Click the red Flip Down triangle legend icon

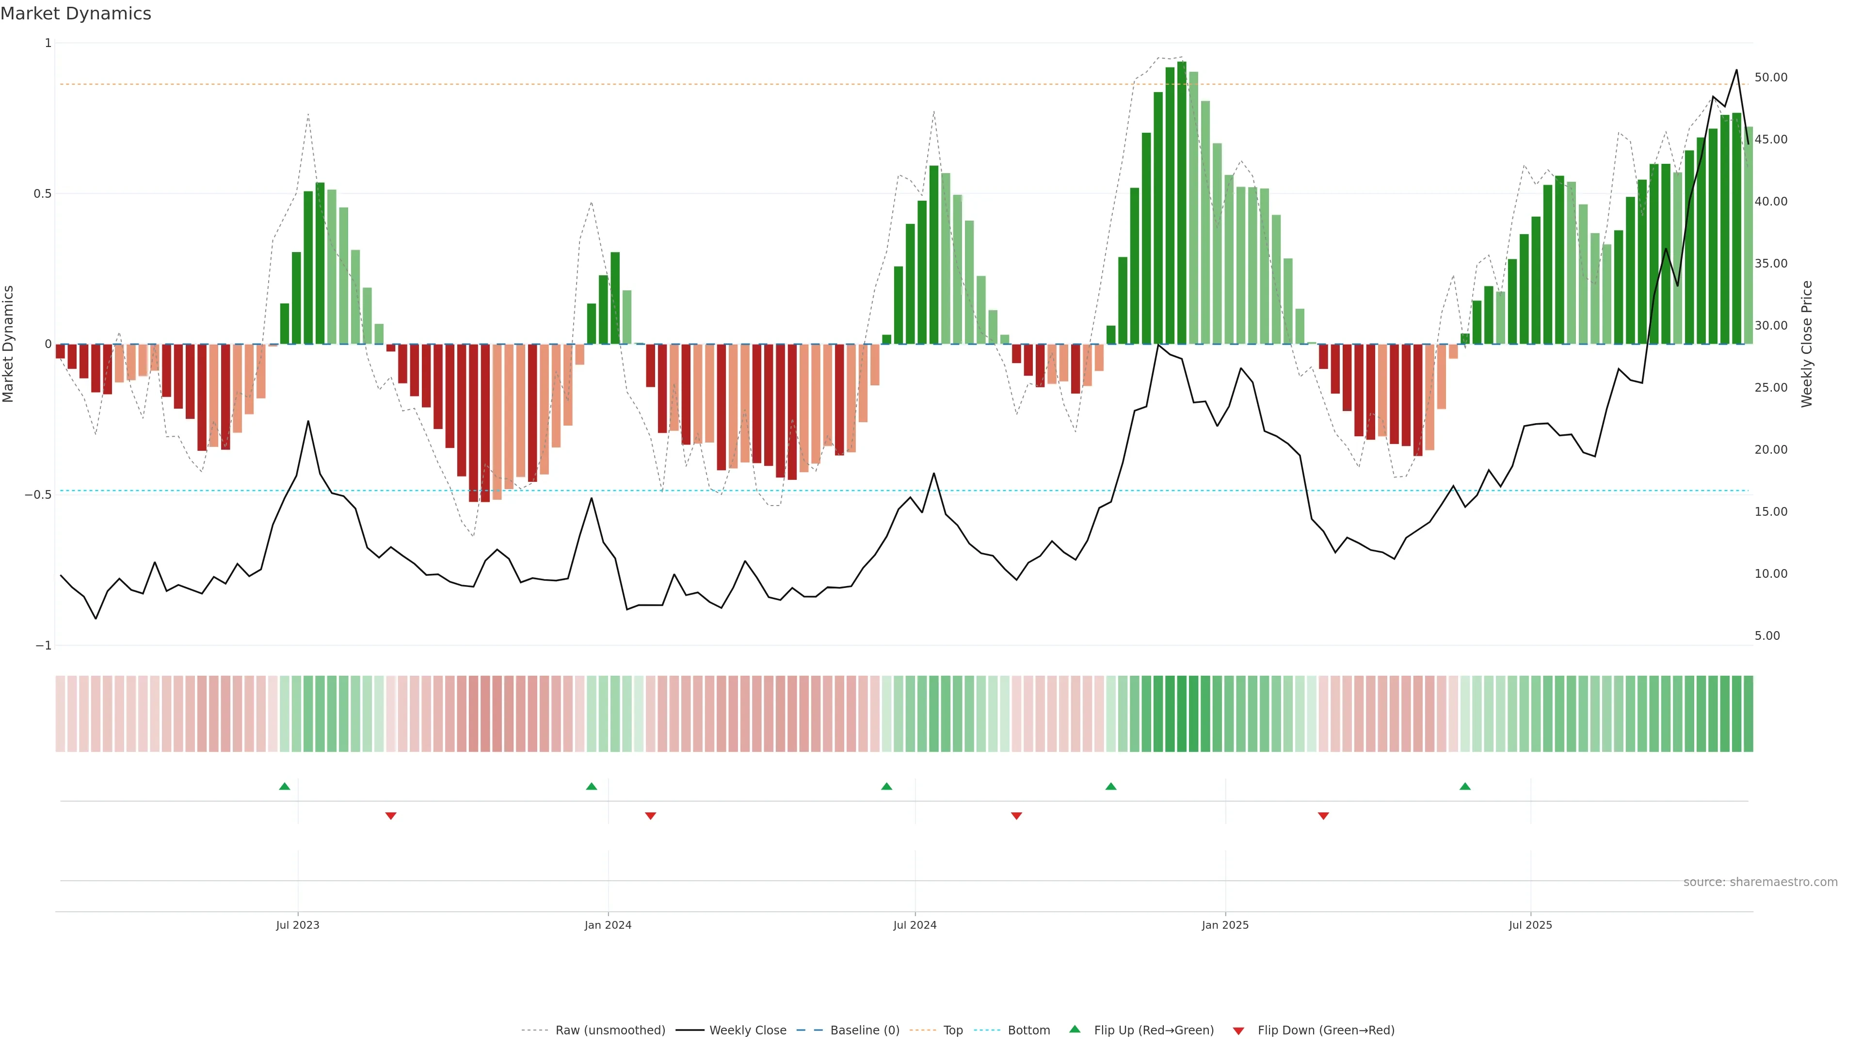click(x=1238, y=1031)
